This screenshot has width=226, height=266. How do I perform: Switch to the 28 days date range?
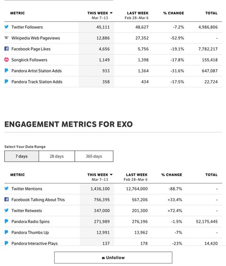(56, 156)
